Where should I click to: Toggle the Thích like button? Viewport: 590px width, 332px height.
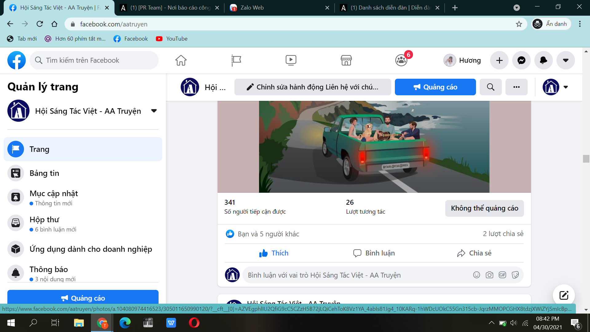[274, 253]
